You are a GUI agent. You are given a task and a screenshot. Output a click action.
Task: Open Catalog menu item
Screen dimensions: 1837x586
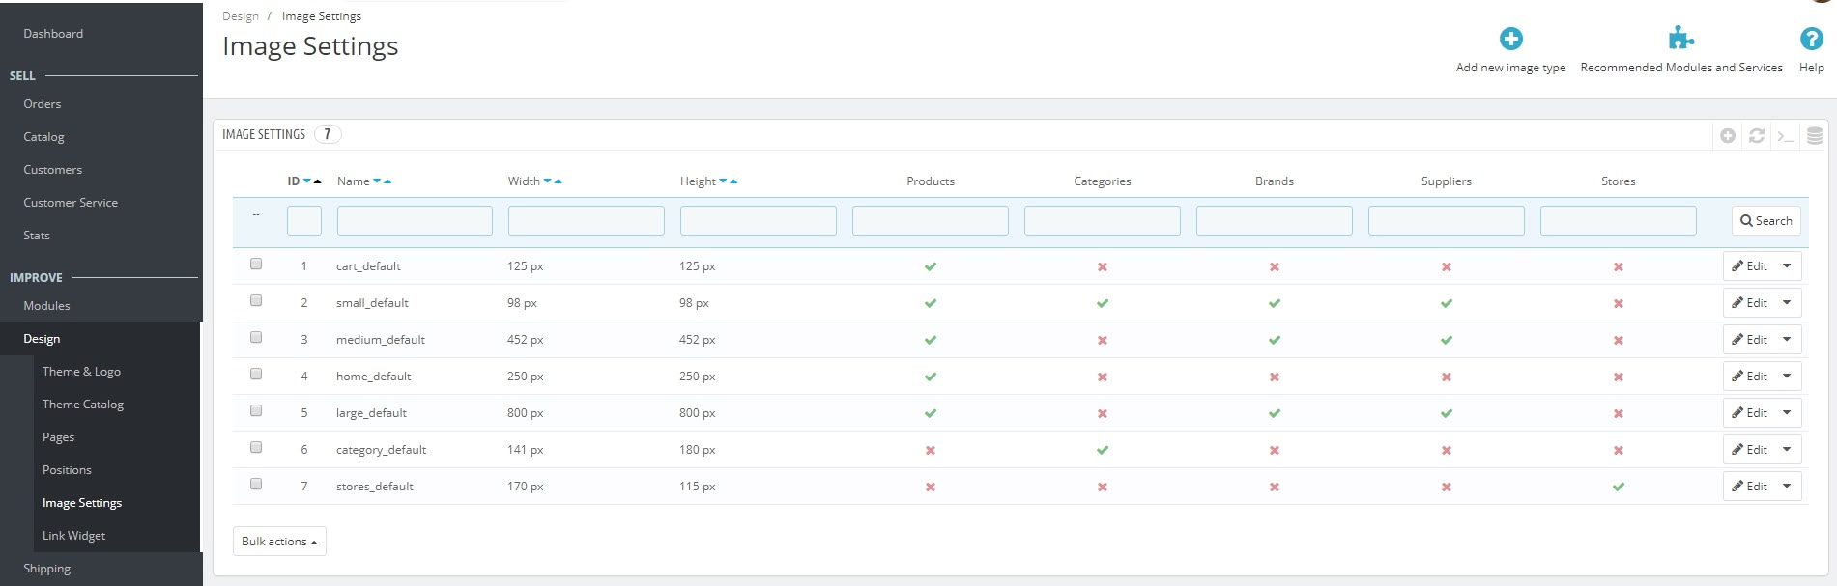tap(43, 137)
